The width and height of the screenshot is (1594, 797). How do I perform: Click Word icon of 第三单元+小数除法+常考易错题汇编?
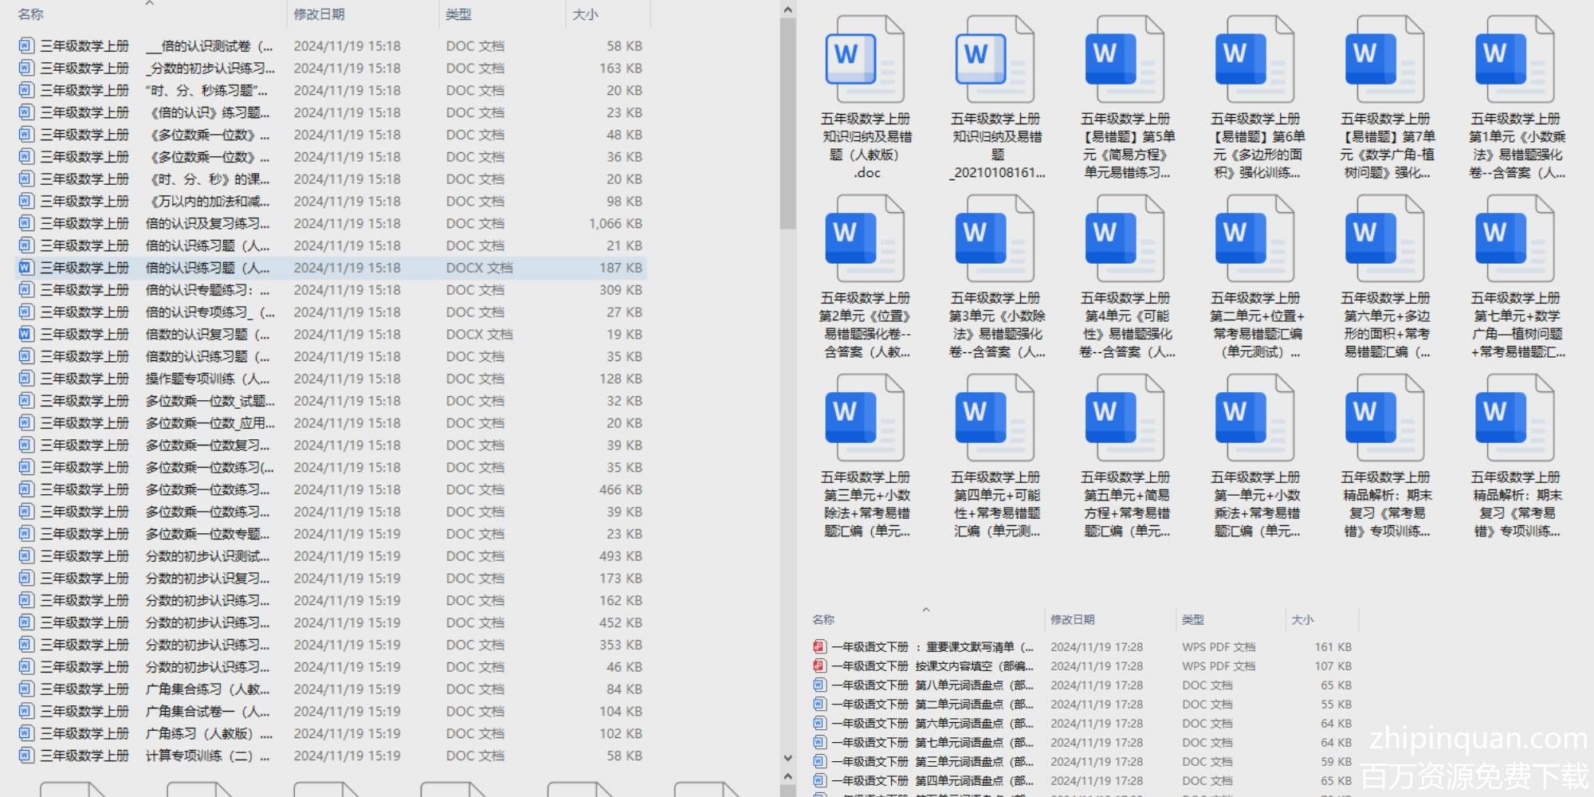[865, 418]
